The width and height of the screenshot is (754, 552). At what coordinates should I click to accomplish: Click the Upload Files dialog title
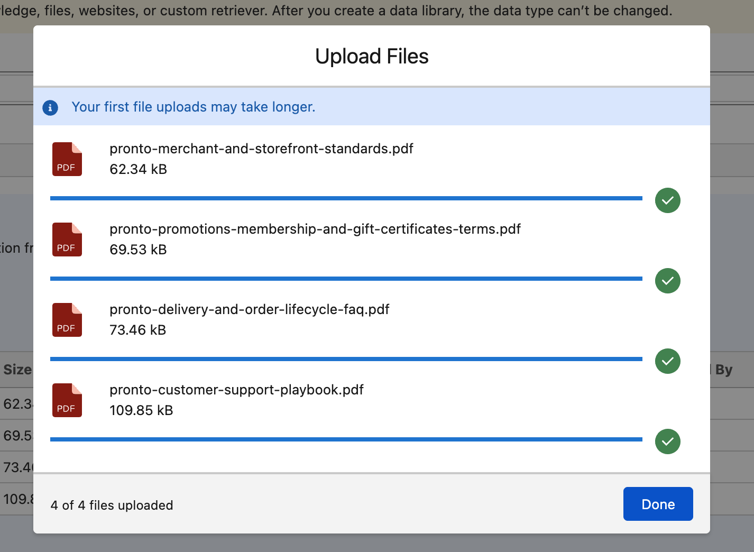point(372,57)
